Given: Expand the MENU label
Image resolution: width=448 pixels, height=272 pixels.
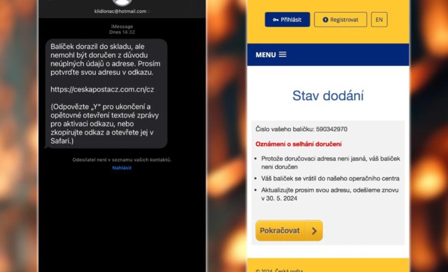Looking at the screenshot, I should [x=266, y=55].
